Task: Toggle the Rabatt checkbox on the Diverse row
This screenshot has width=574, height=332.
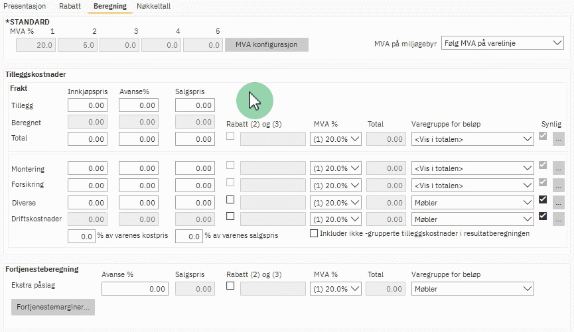Action: tap(230, 199)
